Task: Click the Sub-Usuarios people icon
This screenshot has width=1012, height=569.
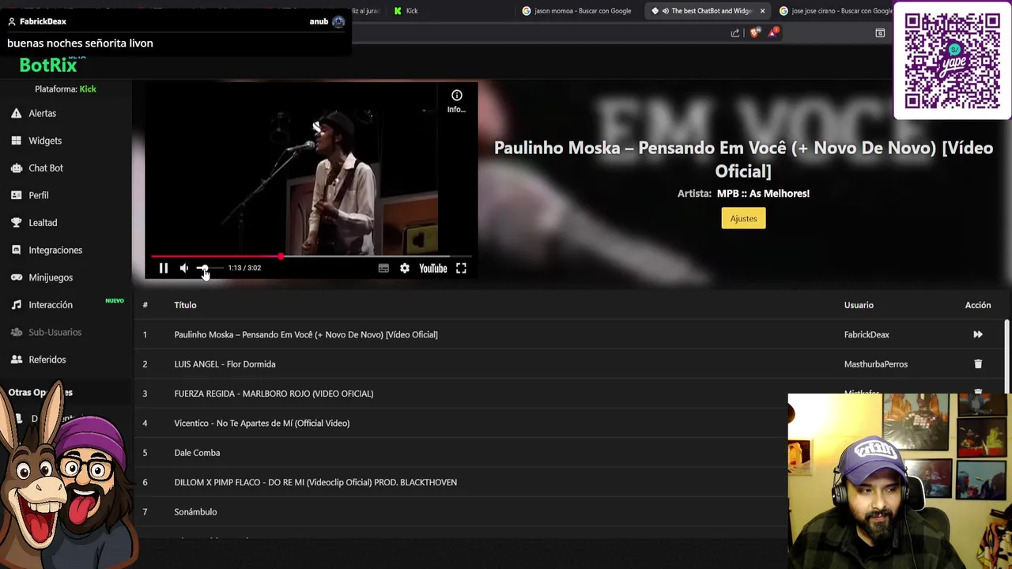Action: [16, 332]
